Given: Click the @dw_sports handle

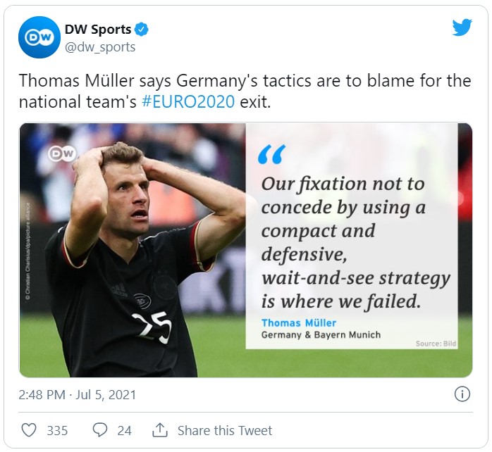Looking at the screenshot, I should [100, 47].
